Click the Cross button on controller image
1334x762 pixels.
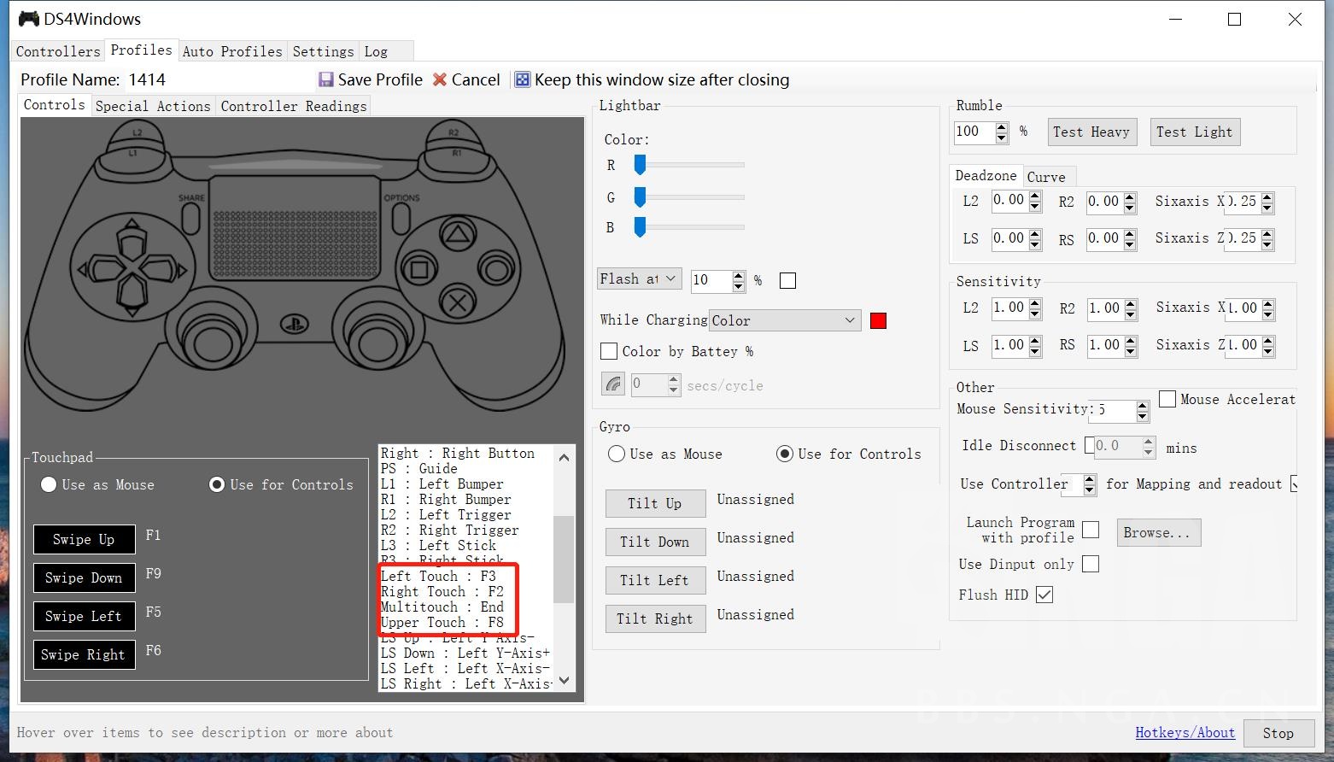[459, 303]
